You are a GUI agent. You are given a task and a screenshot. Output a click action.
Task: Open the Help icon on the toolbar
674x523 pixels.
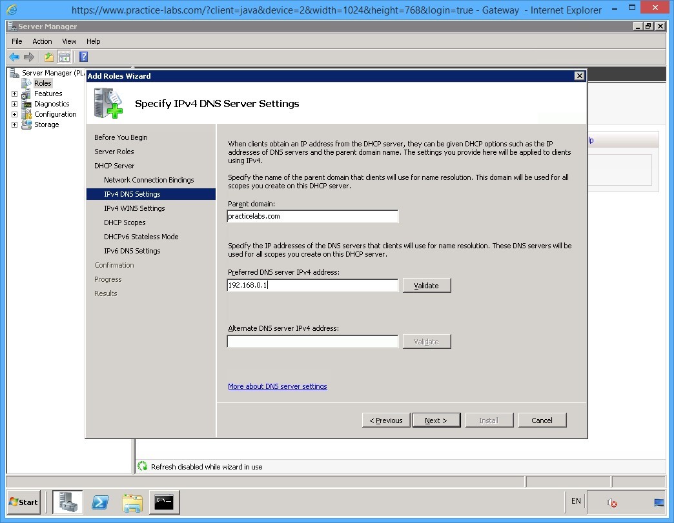click(x=83, y=57)
